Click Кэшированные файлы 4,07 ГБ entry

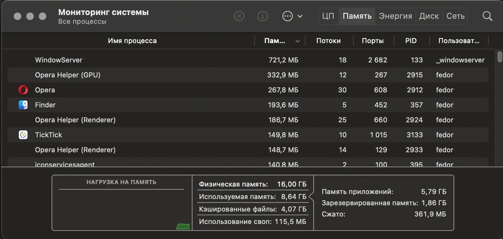point(253,209)
